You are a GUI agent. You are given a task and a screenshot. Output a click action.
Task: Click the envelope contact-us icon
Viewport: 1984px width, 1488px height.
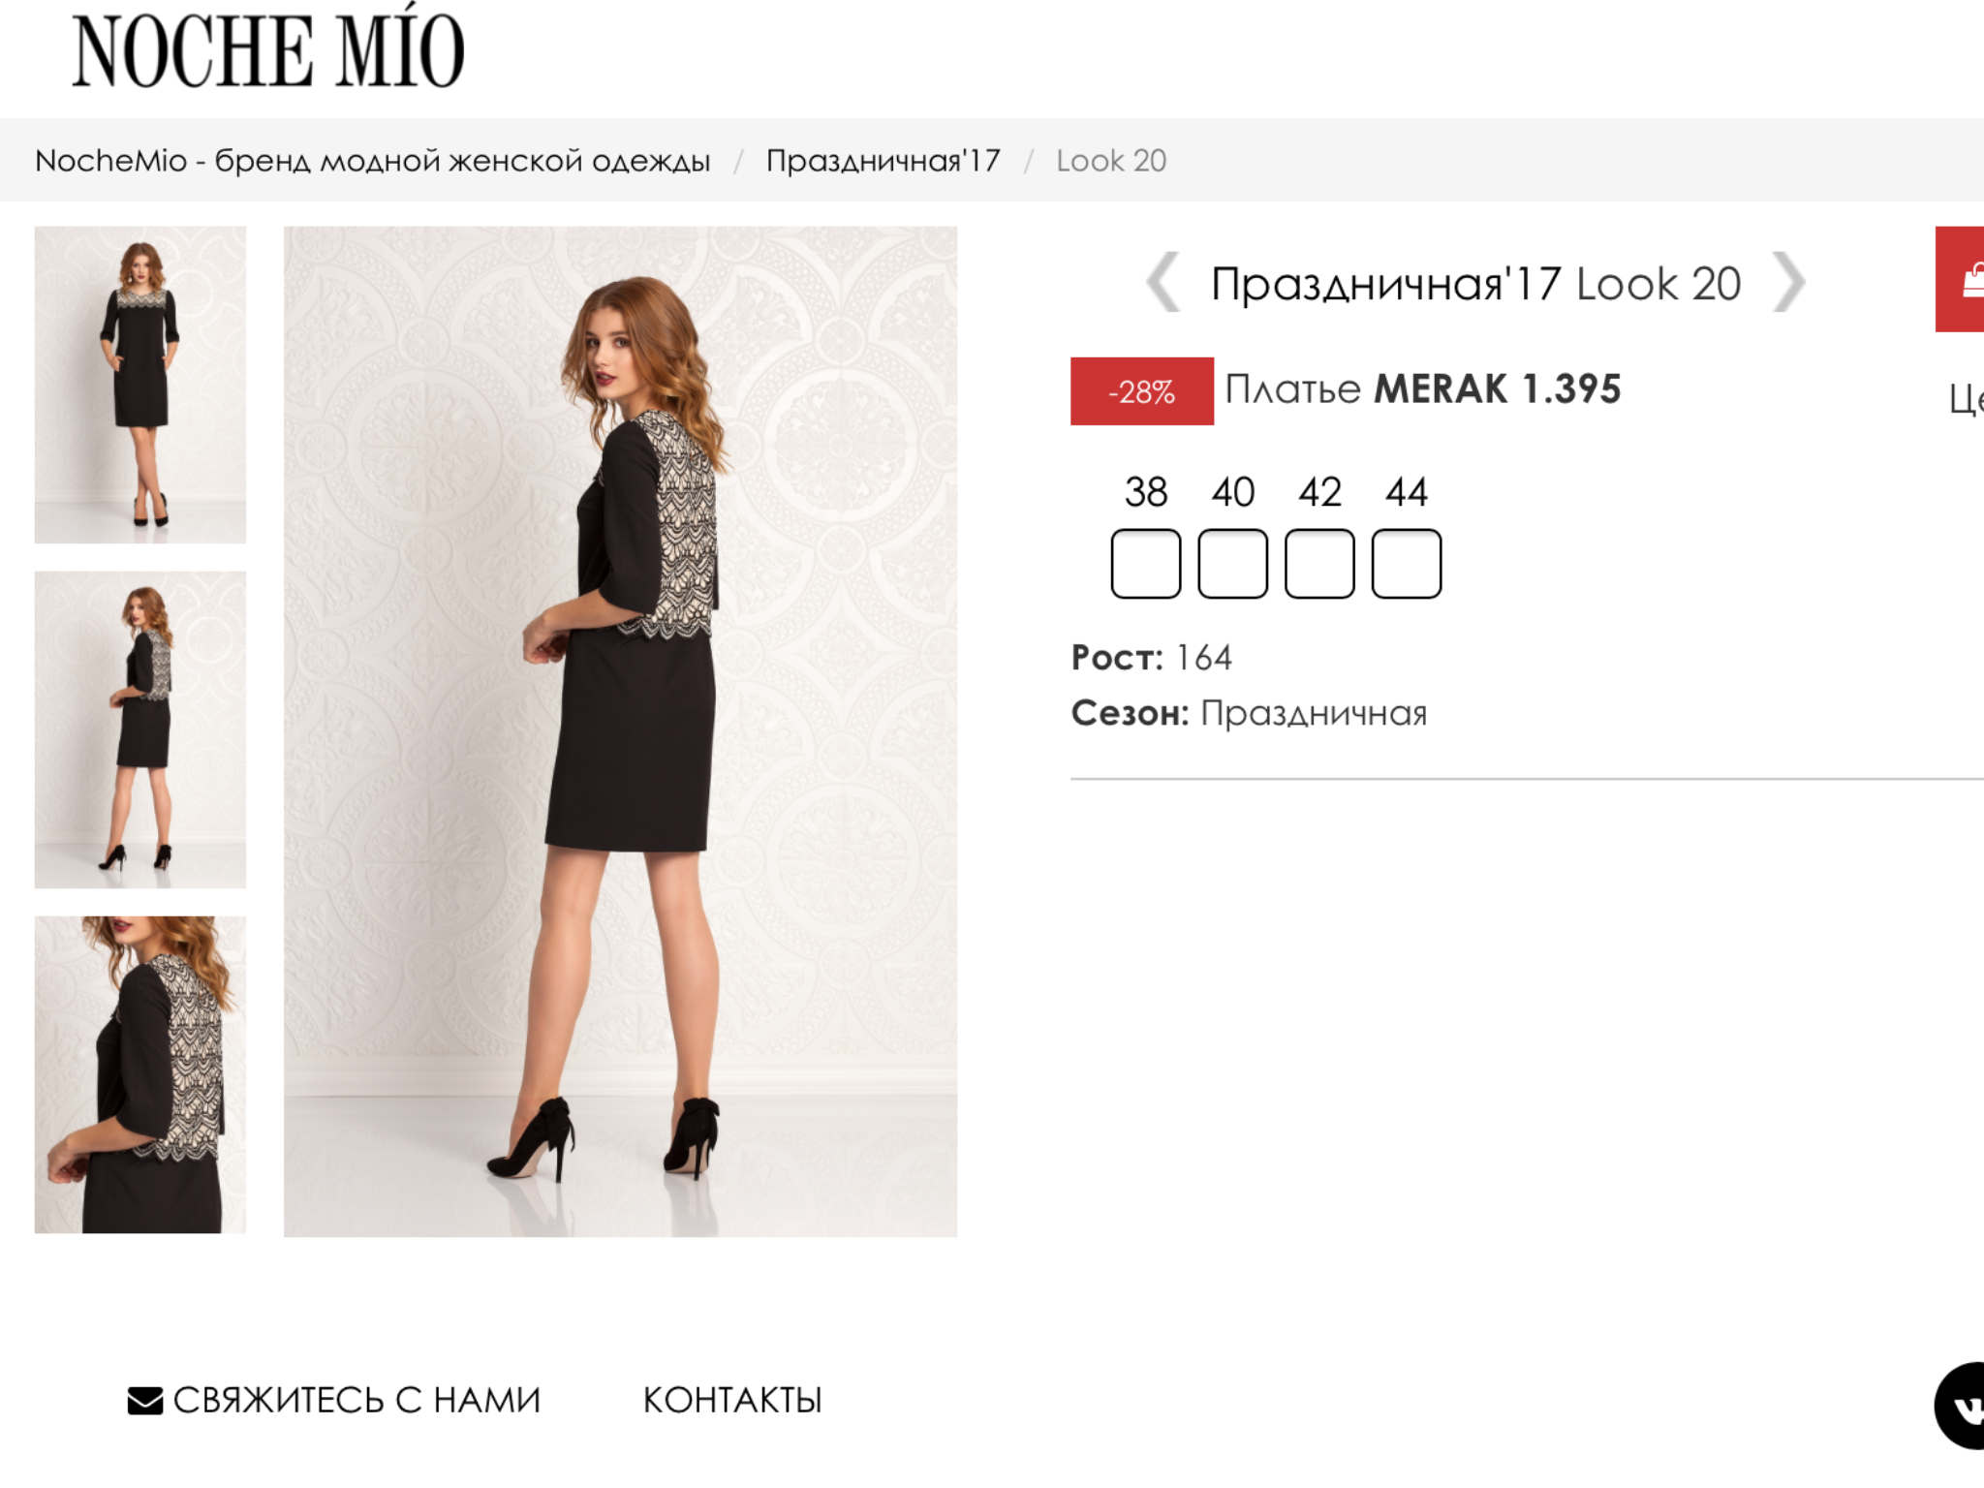[145, 1401]
